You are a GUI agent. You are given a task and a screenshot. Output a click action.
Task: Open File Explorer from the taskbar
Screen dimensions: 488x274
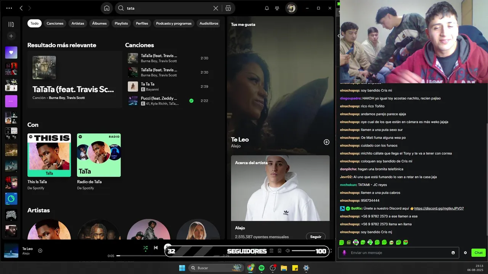coord(284,268)
